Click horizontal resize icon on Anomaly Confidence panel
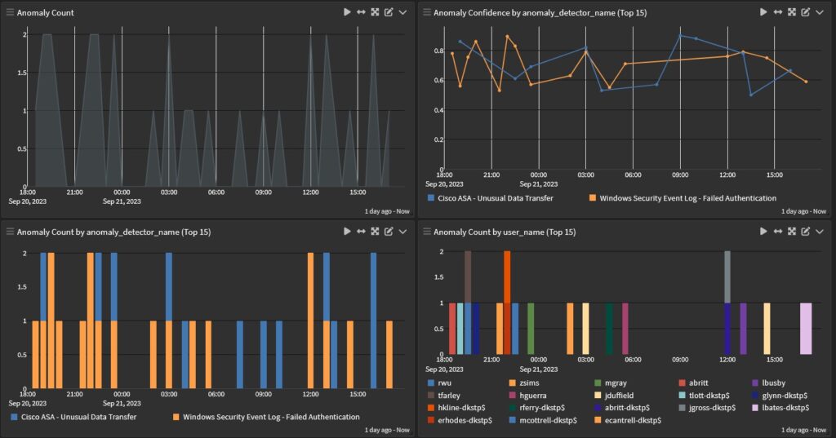The height and width of the screenshot is (438, 836). [x=777, y=12]
